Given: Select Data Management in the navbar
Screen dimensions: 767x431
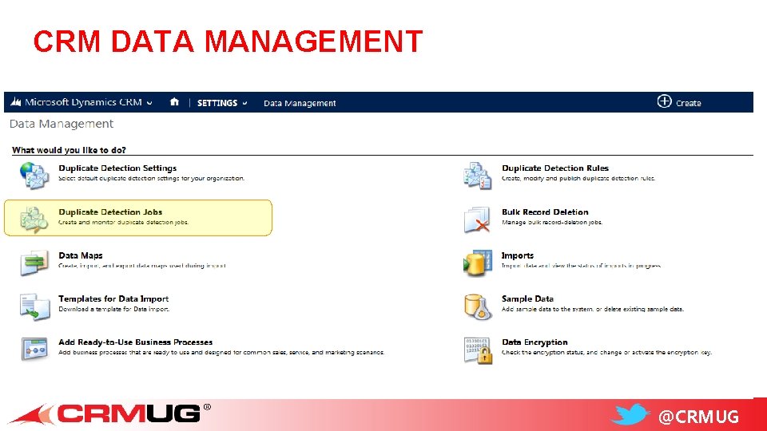Looking at the screenshot, I should [x=300, y=103].
